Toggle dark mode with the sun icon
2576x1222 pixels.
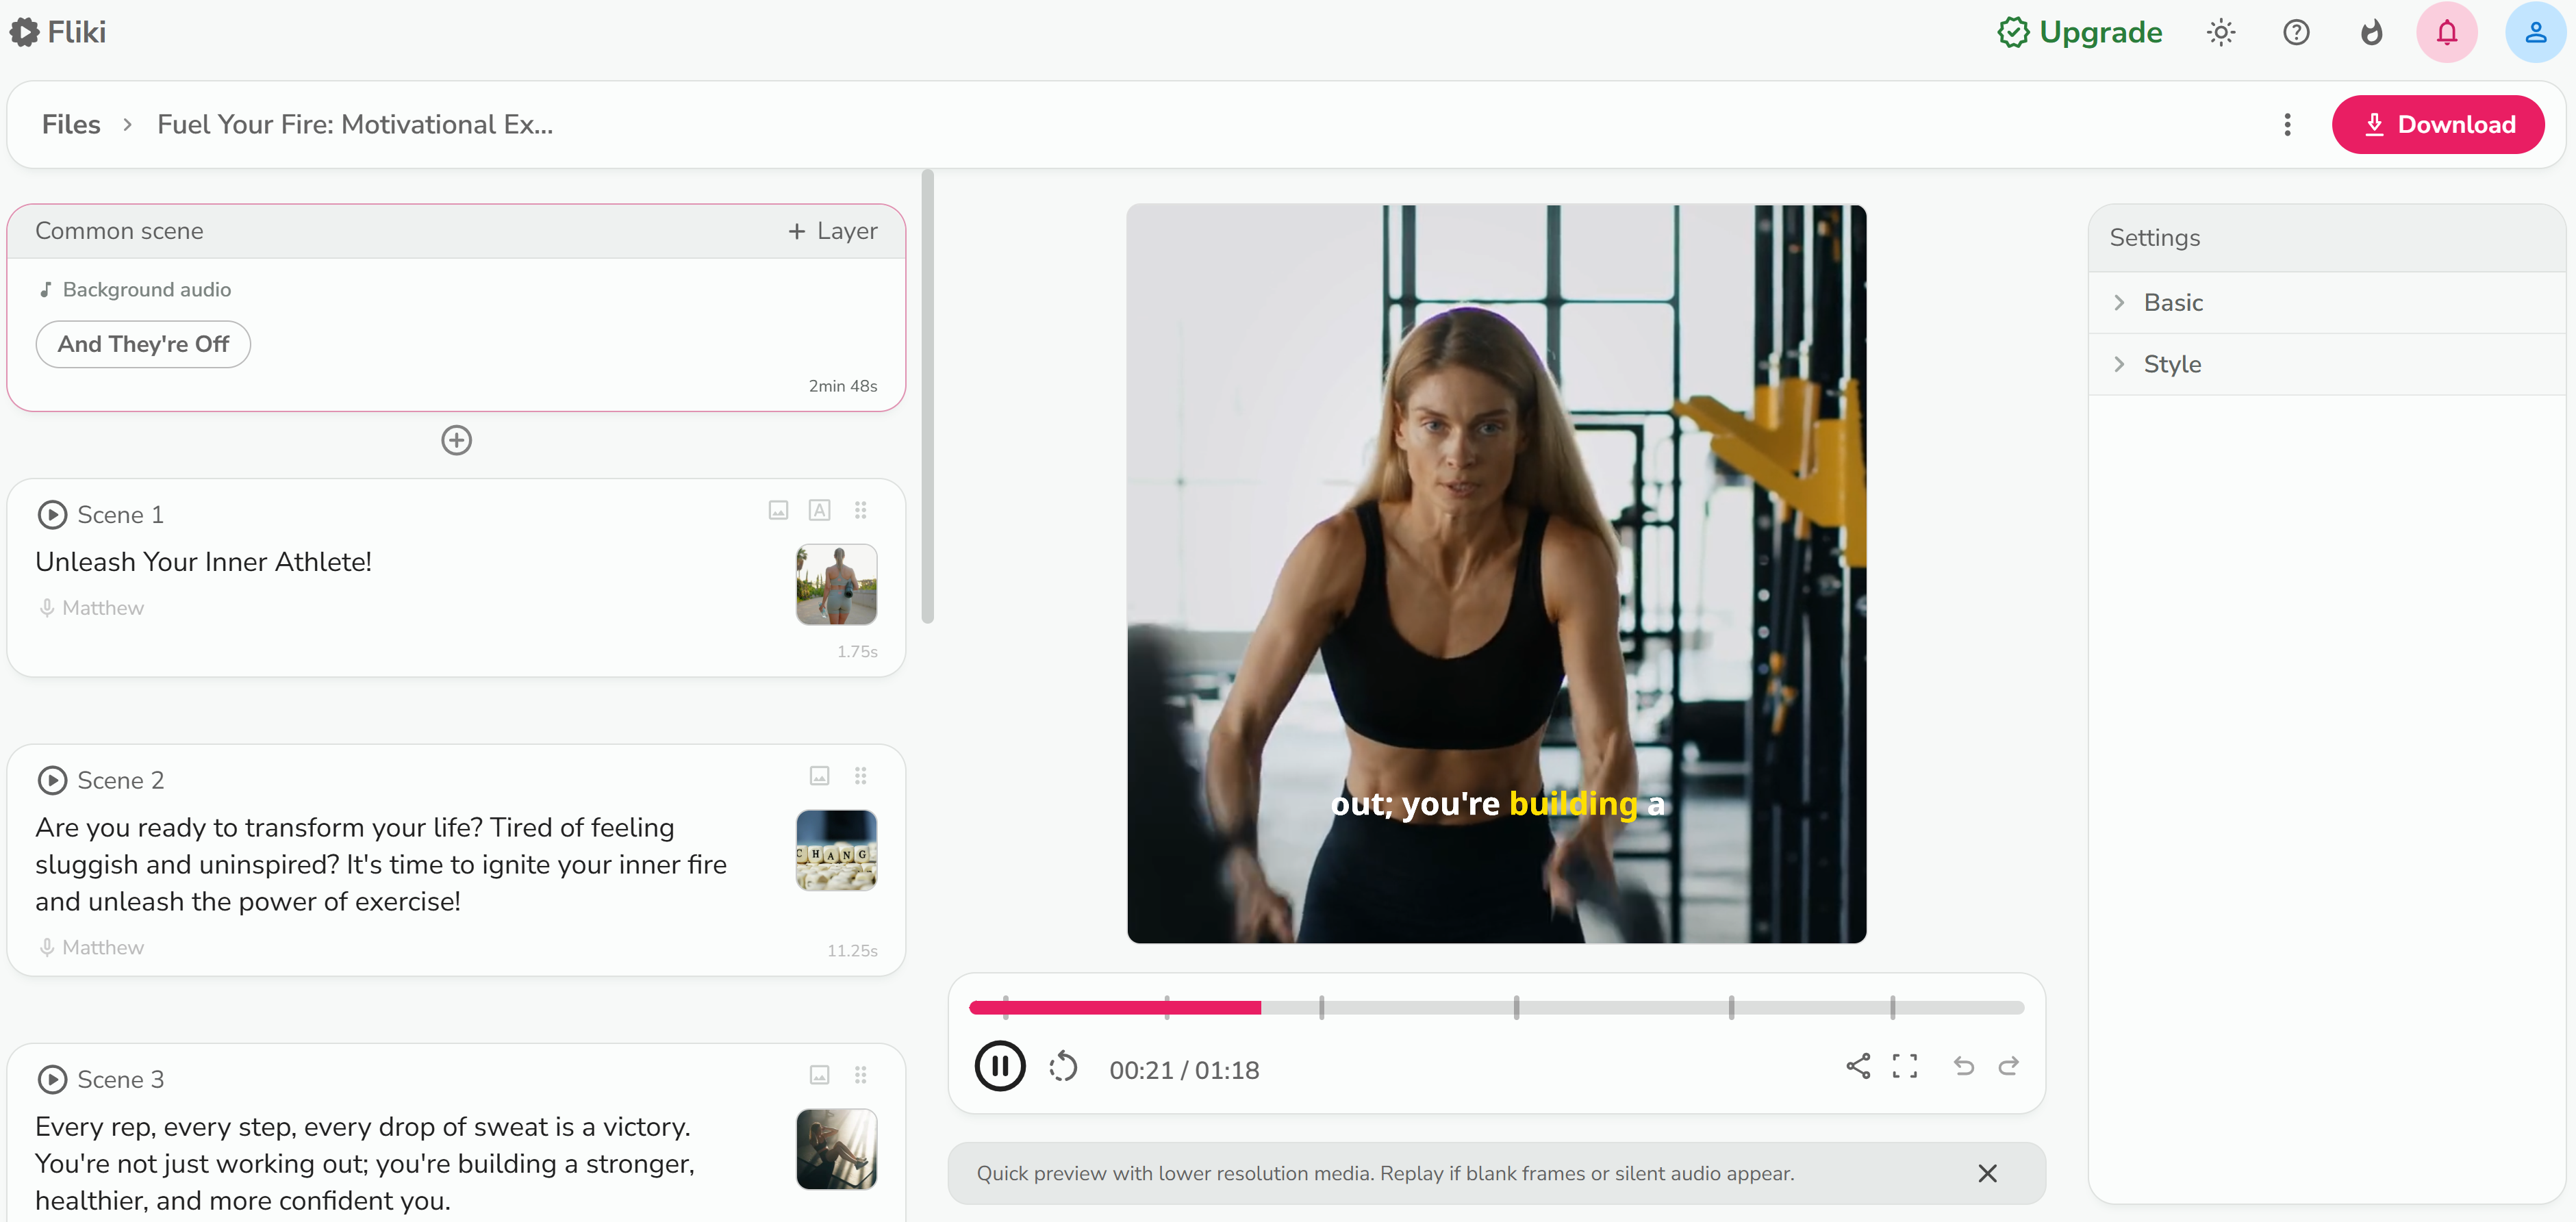coord(2221,32)
